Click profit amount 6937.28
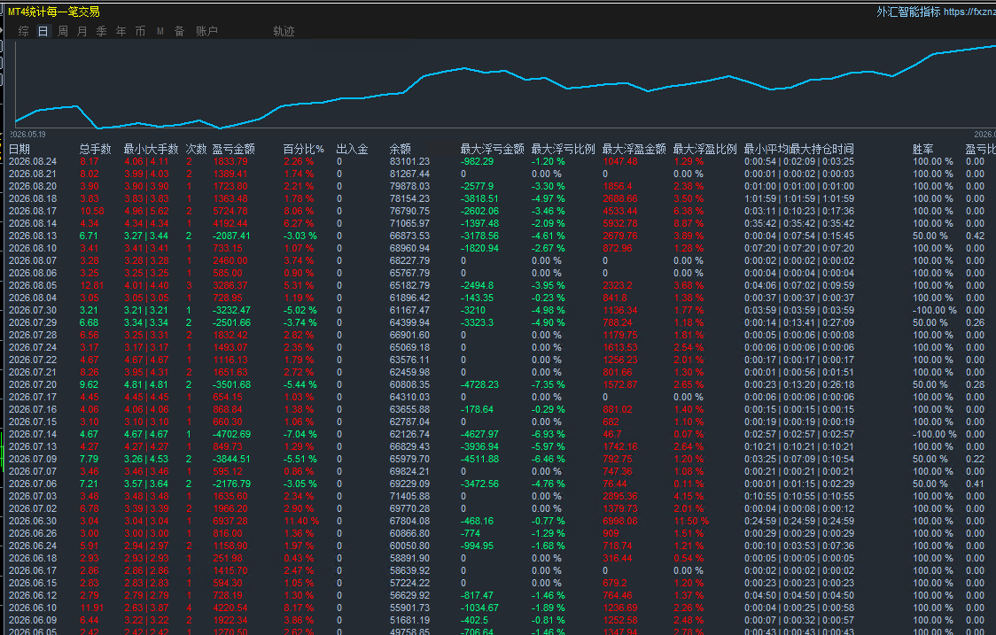This screenshot has width=996, height=635. [x=230, y=522]
